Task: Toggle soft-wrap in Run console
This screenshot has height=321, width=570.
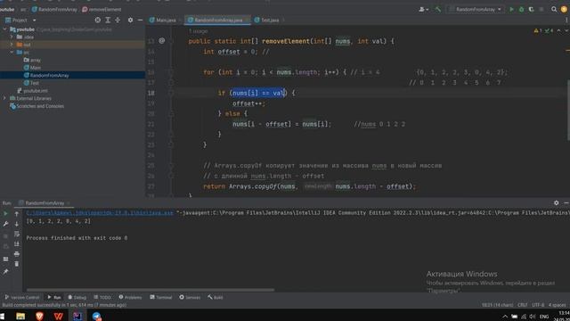Action: click(x=17, y=234)
